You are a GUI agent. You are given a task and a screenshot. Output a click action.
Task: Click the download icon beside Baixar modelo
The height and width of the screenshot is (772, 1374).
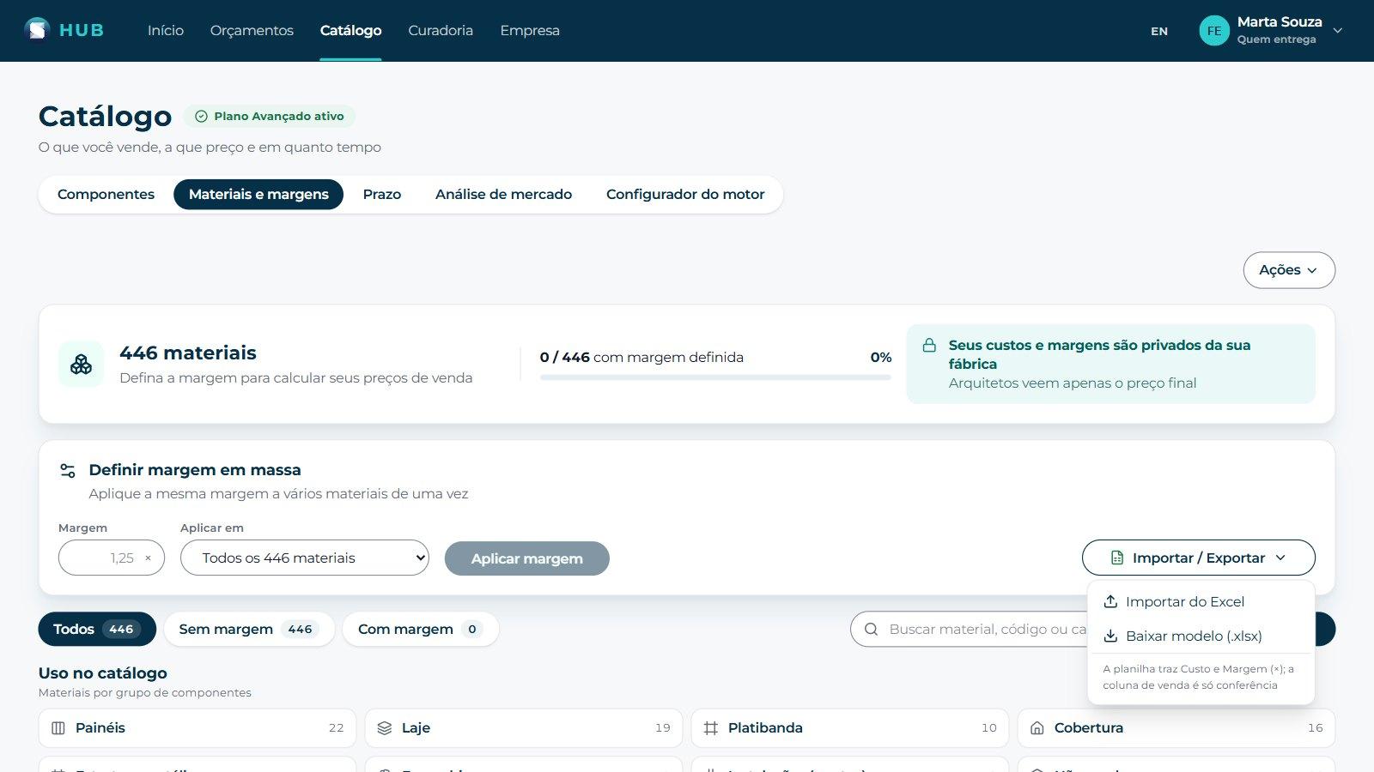tap(1110, 636)
